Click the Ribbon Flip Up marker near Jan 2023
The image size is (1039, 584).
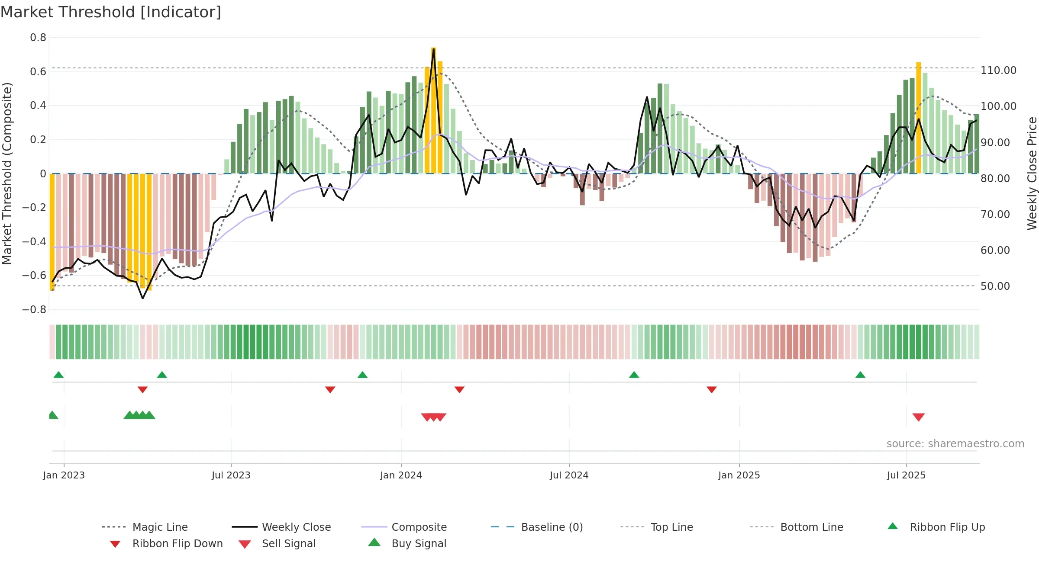(x=58, y=375)
